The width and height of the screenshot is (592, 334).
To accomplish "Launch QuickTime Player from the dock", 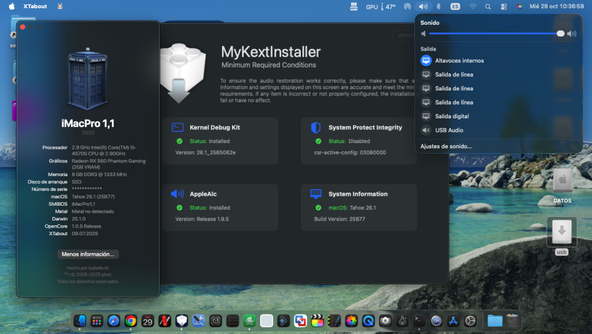I will 368,321.
